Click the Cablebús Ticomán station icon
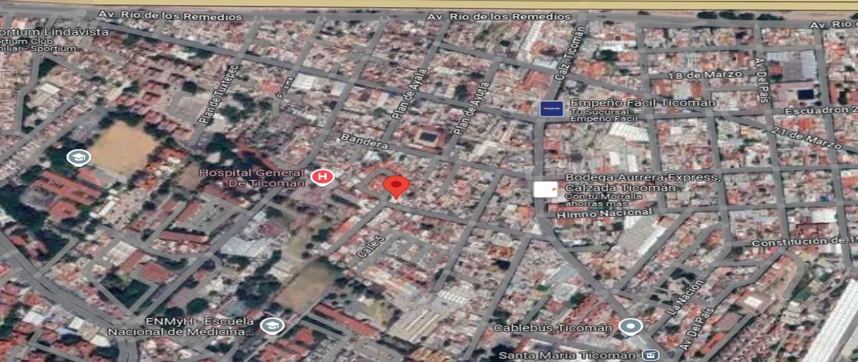This screenshot has width=858, height=362. click(630, 326)
